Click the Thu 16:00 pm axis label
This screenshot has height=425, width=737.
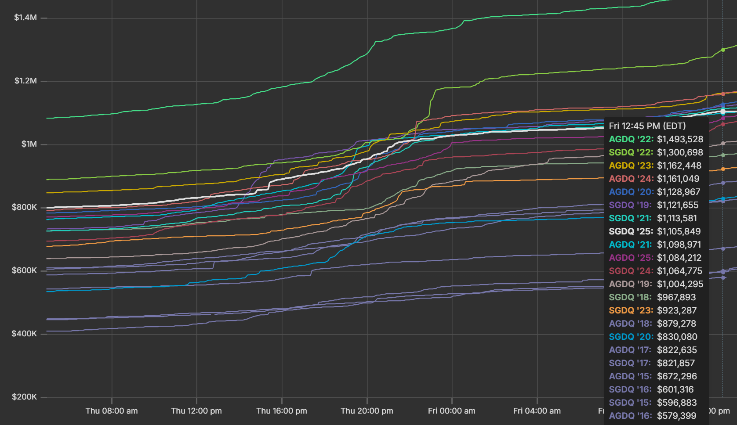point(282,411)
